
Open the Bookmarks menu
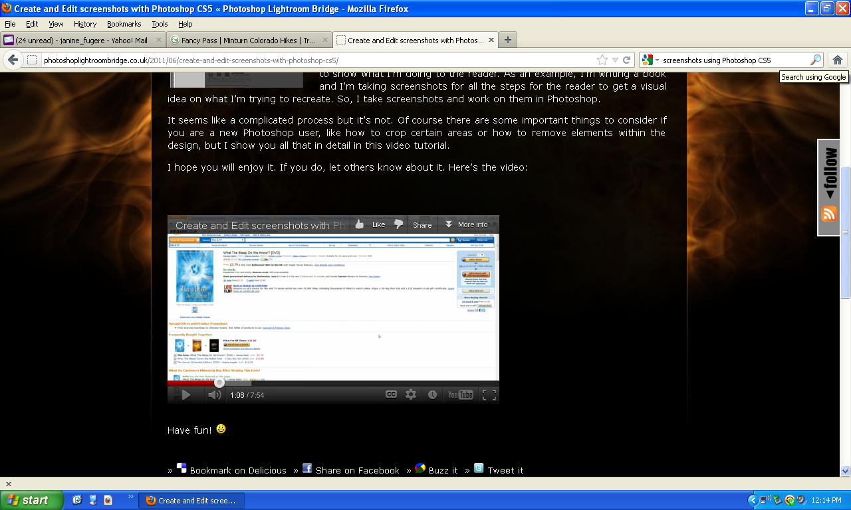pyautogui.click(x=124, y=24)
